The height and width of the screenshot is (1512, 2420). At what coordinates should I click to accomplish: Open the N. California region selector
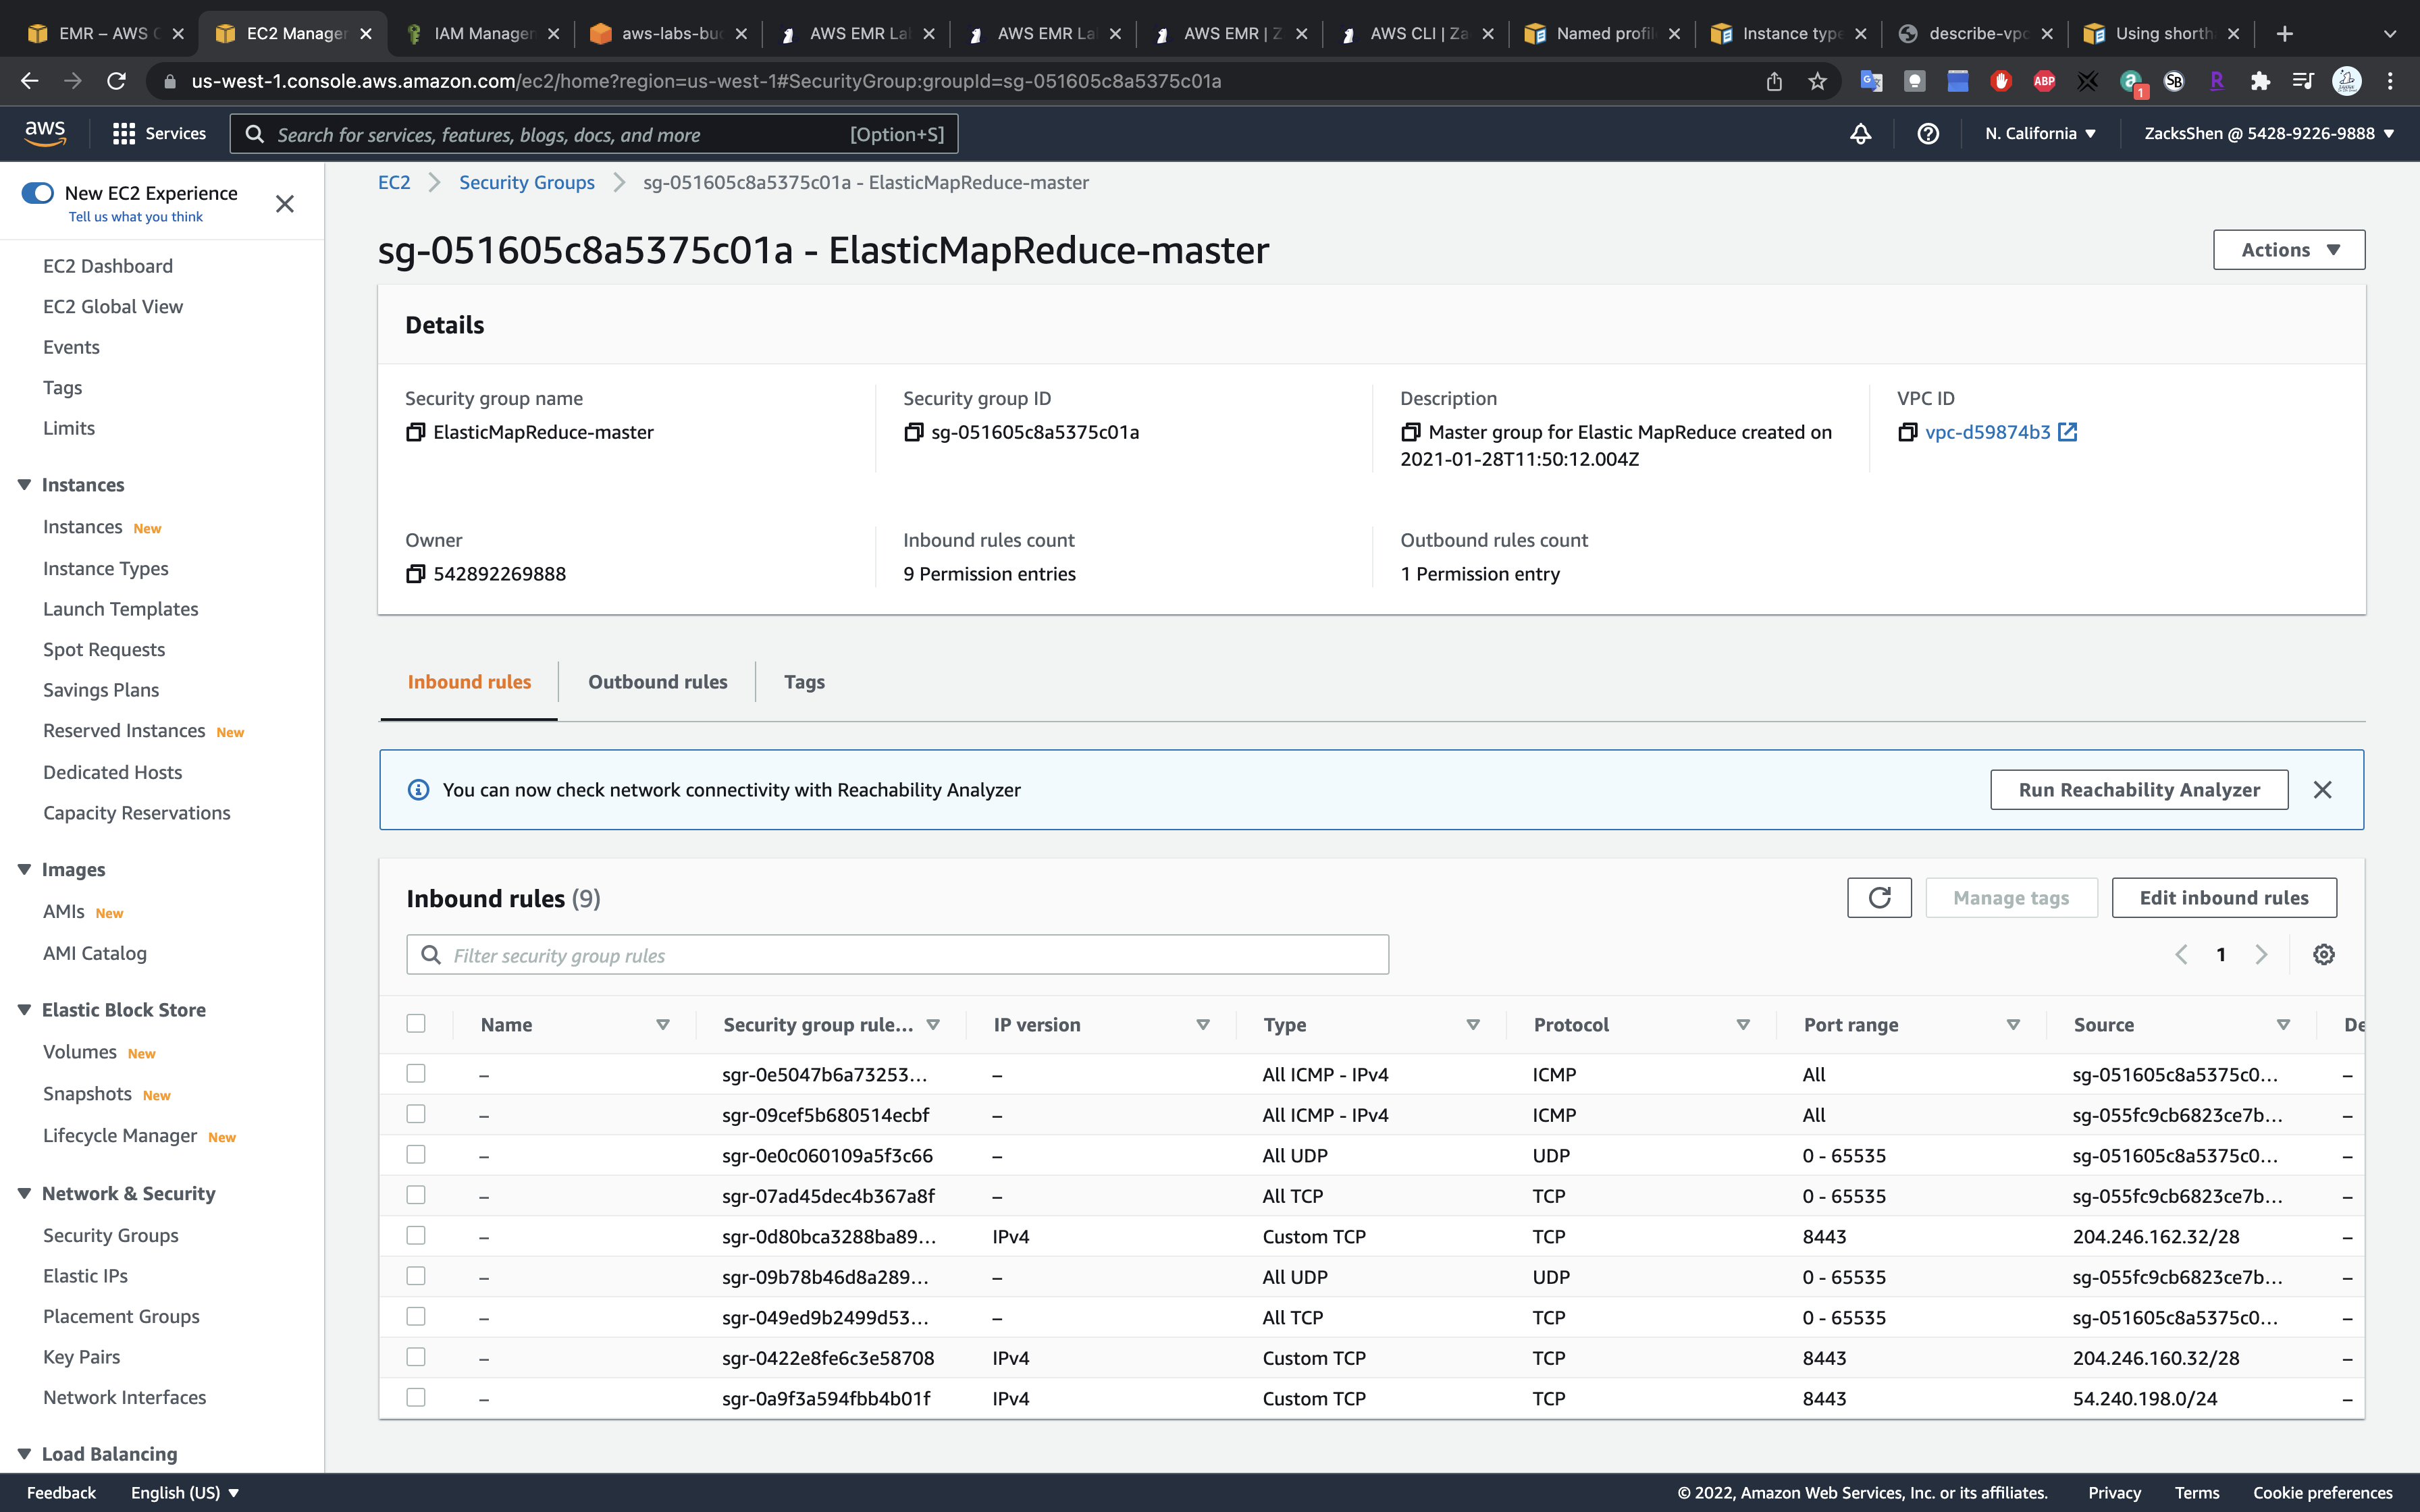2040,134
